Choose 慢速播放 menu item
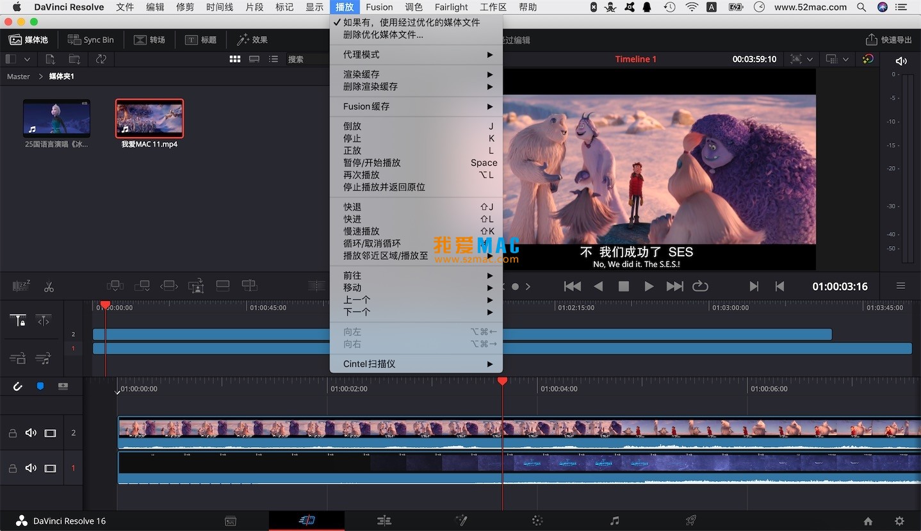The height and width of the screenshot is (531, 921). [416, 231]
